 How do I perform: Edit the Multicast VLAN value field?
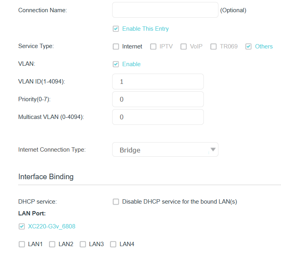(158, 117)
